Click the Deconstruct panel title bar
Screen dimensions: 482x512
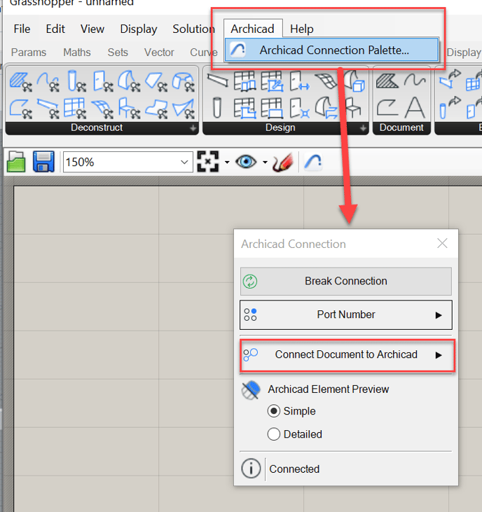click(x=102, y=128)
